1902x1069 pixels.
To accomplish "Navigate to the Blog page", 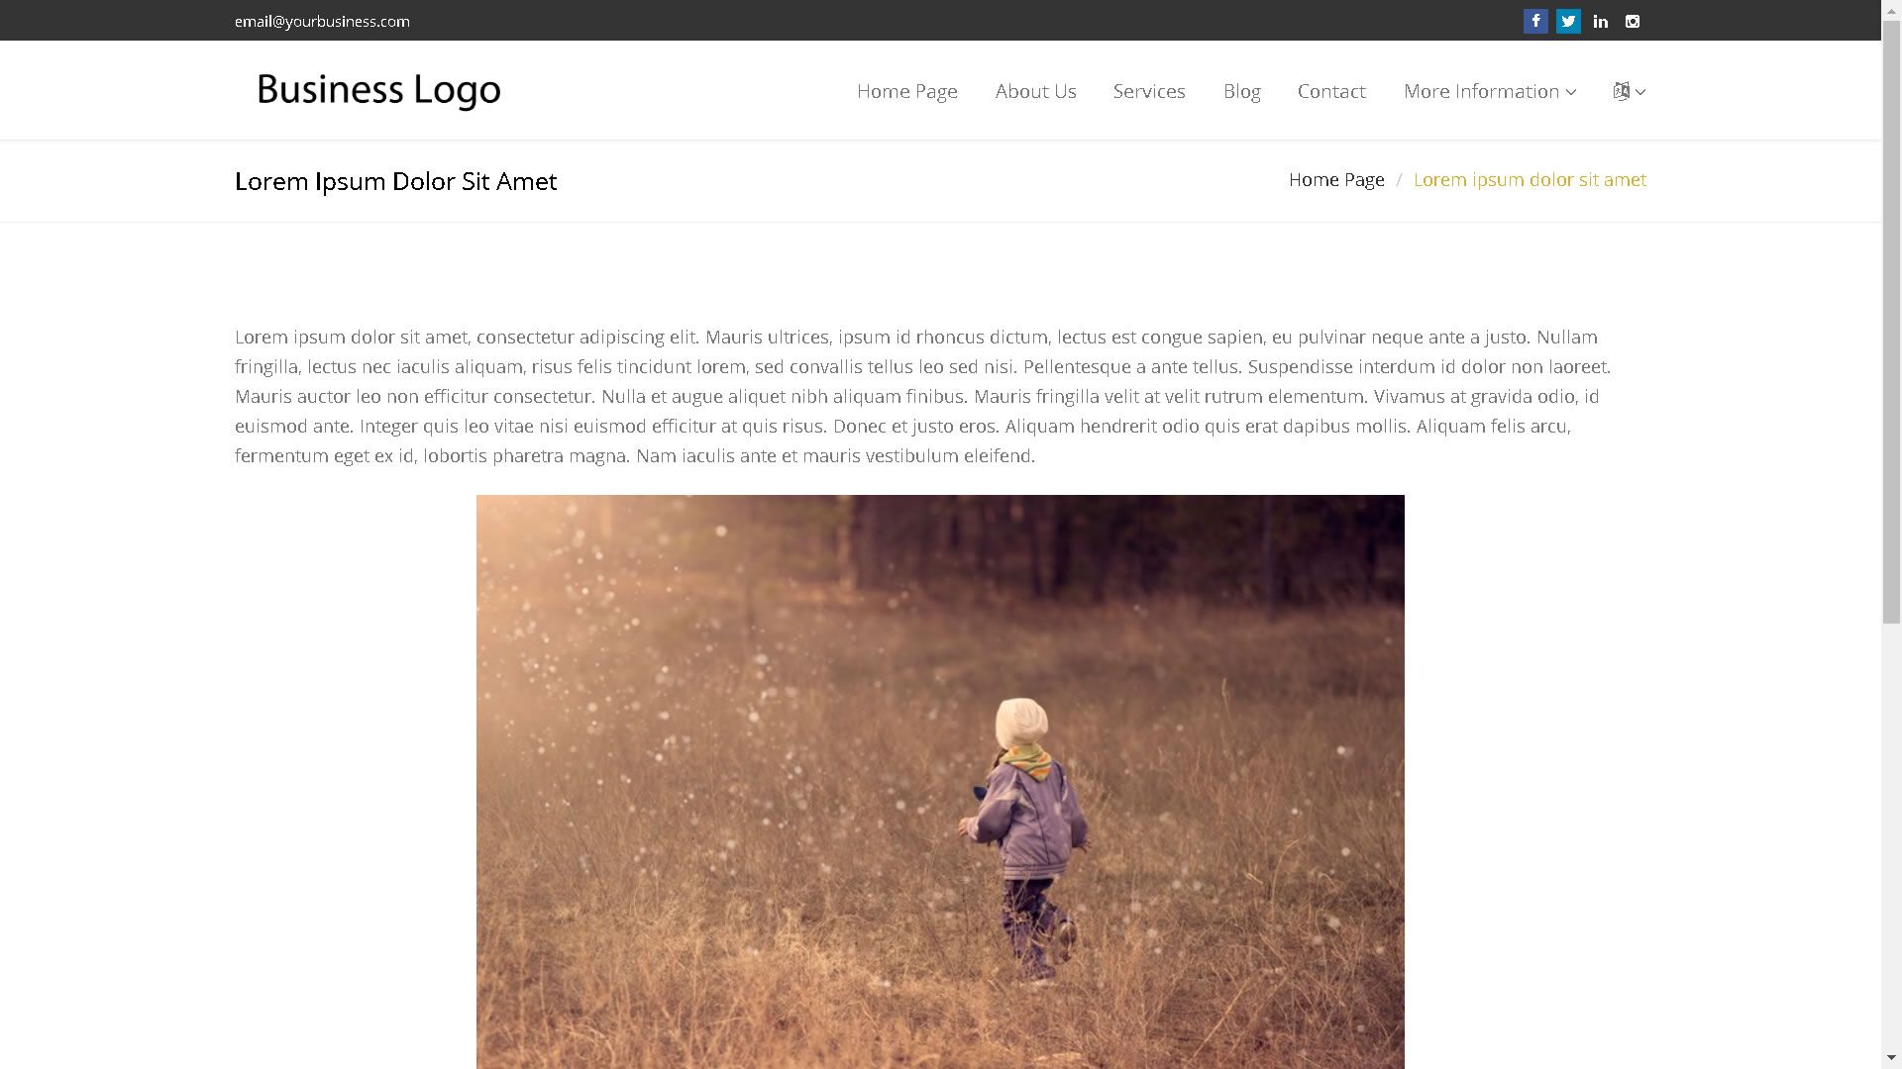I will [x=1241, y=91].
